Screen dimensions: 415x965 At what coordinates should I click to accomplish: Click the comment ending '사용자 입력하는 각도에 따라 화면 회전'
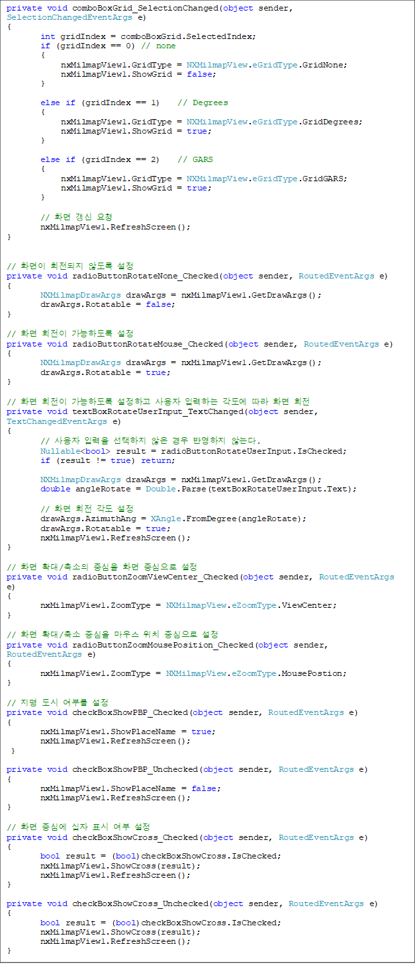tap(158, 401)
